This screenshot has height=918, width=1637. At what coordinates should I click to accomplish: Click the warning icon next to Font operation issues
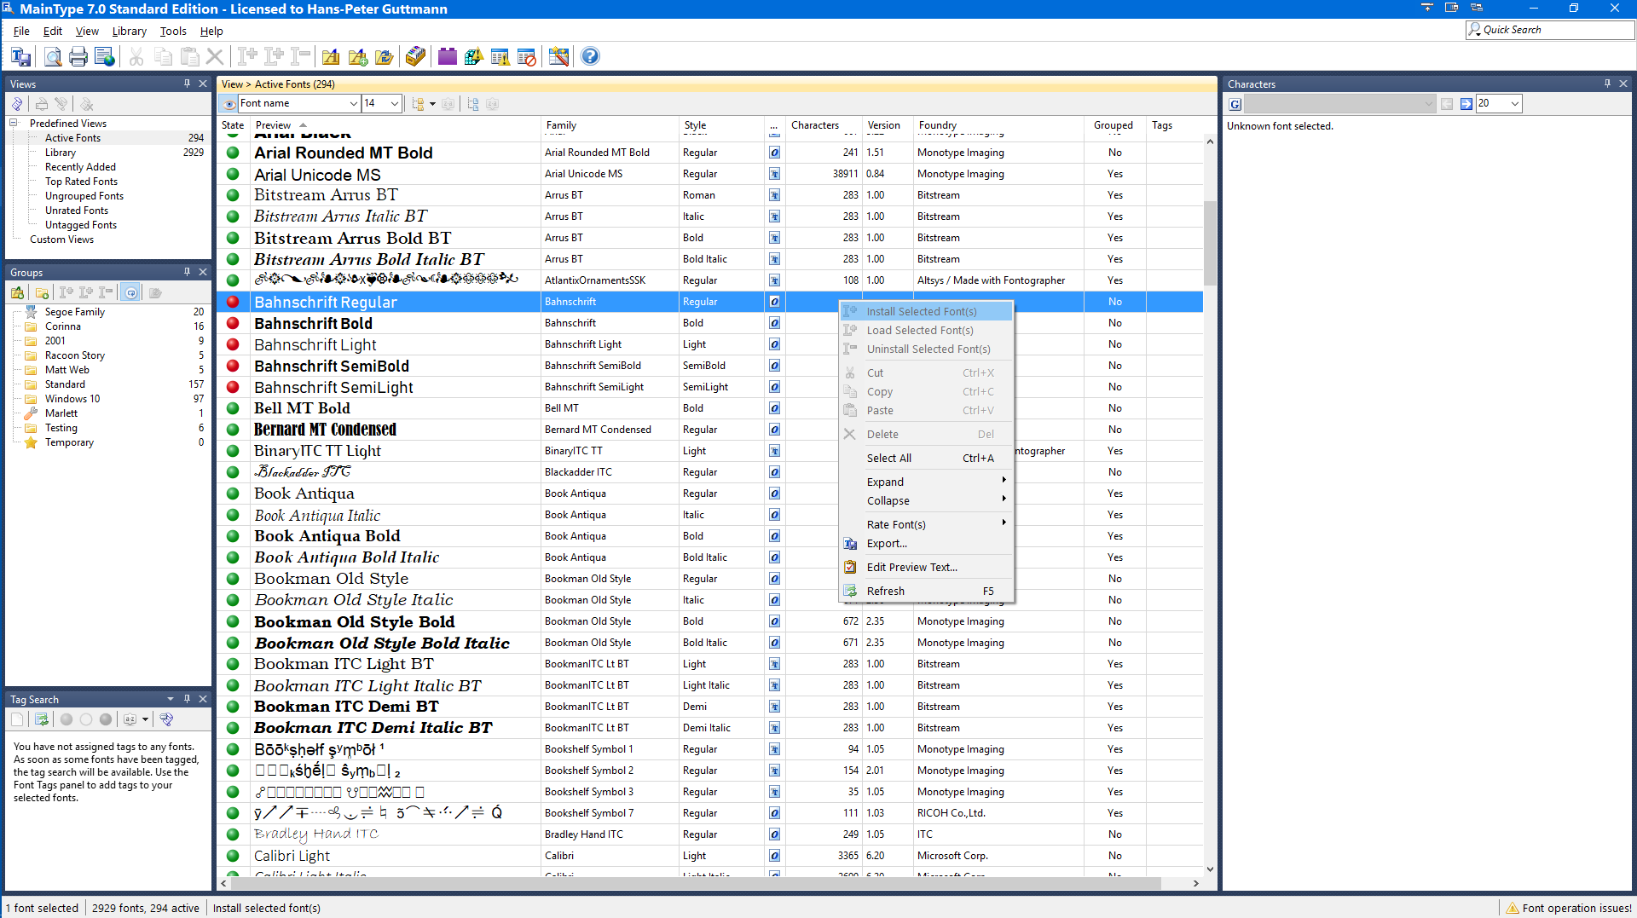(1513, 908)
